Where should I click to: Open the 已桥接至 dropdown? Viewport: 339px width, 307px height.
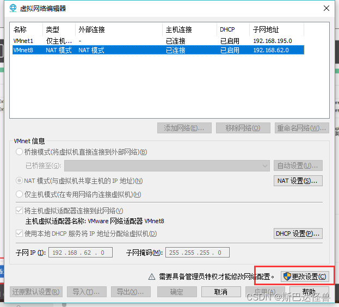pos(167,166)
